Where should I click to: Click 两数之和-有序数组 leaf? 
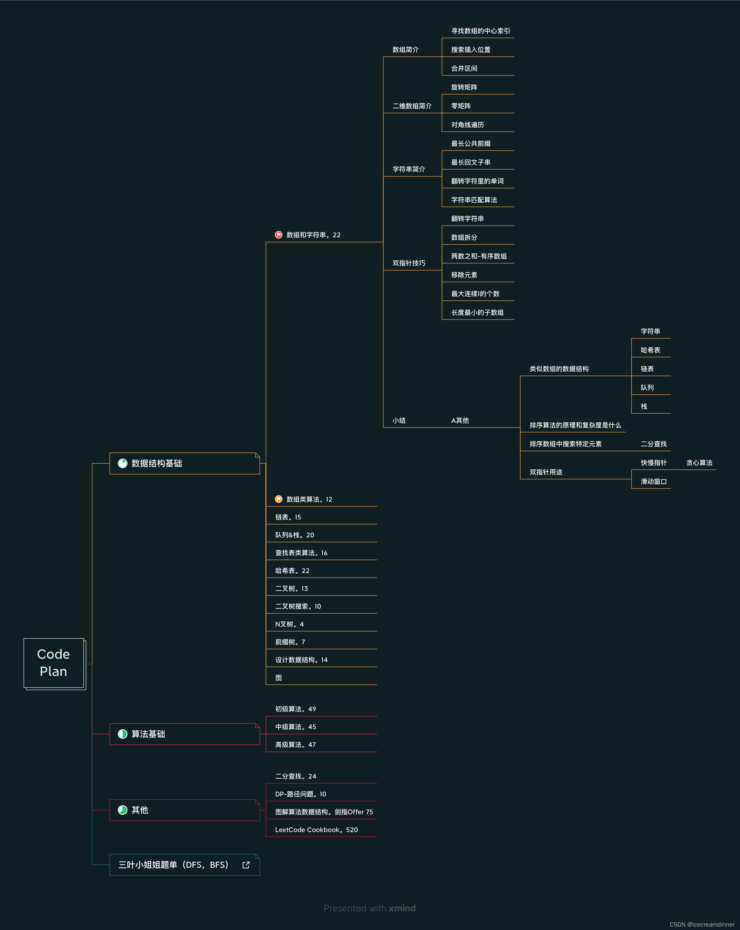coord(479,256)
